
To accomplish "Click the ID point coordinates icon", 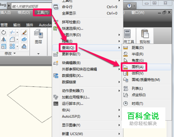I will (126, 95).
